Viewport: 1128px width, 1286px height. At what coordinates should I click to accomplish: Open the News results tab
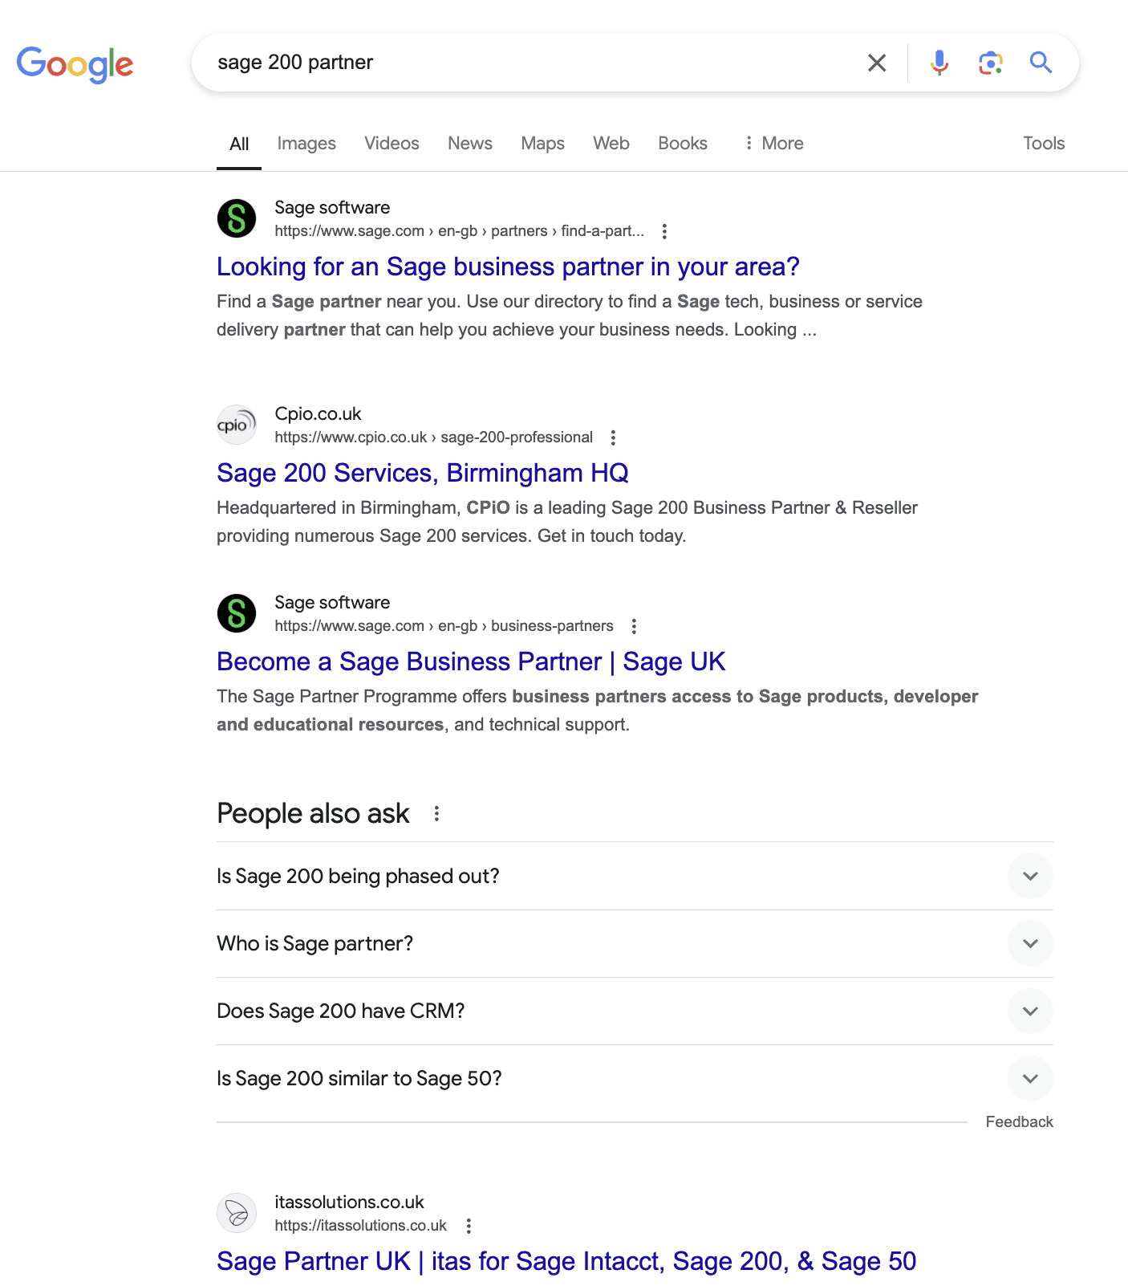[469, 143]
